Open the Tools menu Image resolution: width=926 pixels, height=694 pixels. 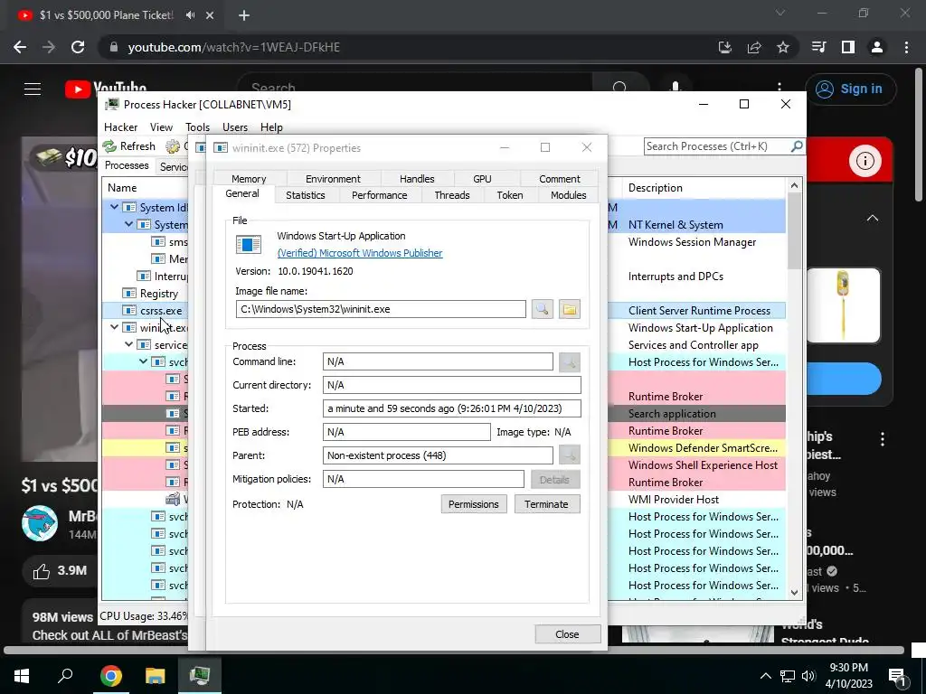tap(197, 127)
